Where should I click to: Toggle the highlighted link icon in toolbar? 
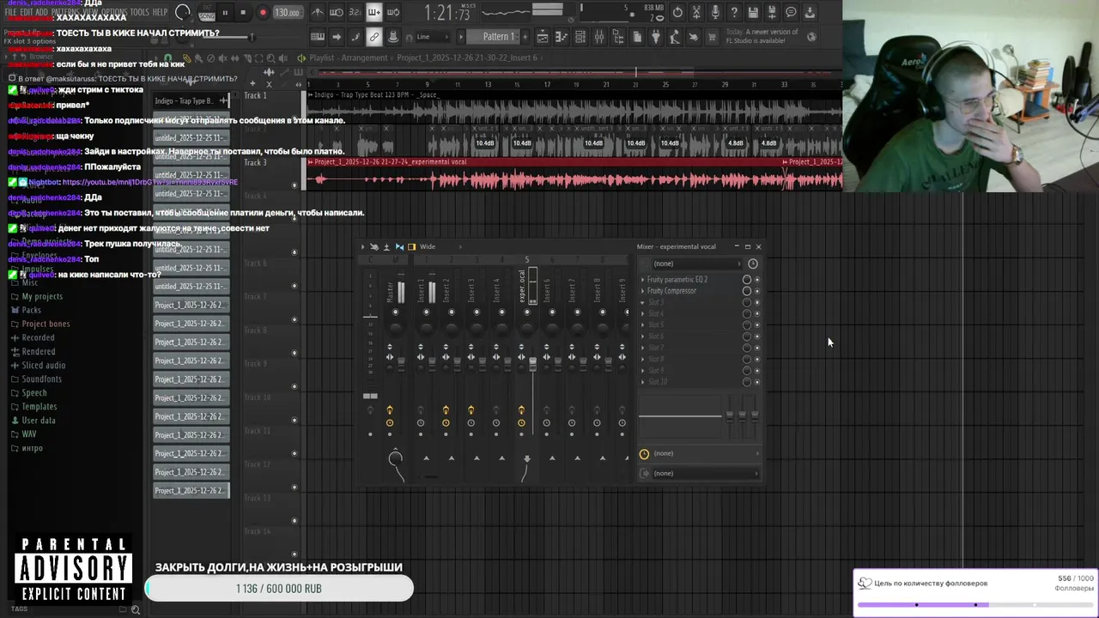374,37
